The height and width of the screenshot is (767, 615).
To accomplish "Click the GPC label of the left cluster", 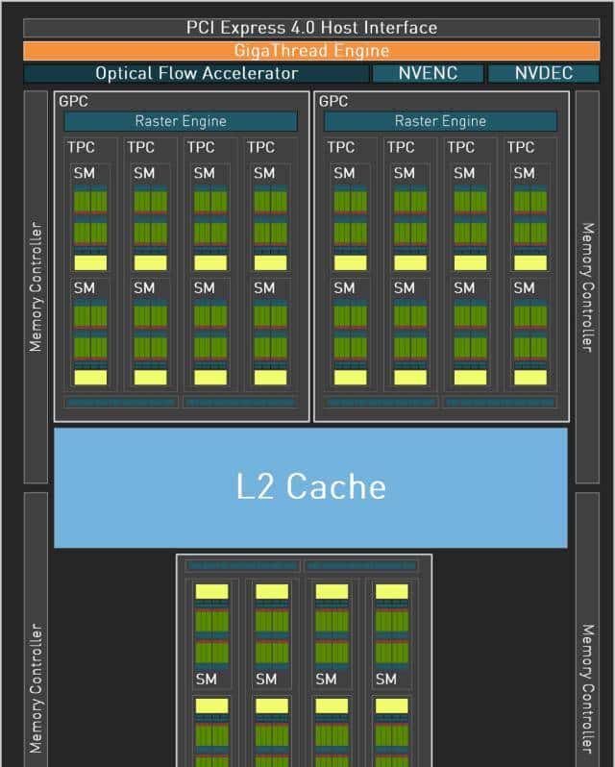I will pos(73,101).
